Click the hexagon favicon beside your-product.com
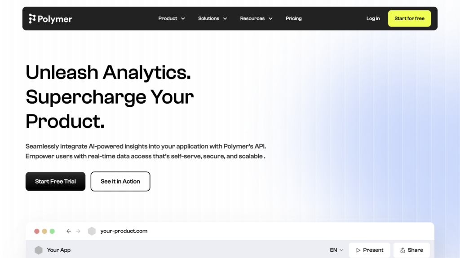Screen dimensions: 460x258 point(92,231)
